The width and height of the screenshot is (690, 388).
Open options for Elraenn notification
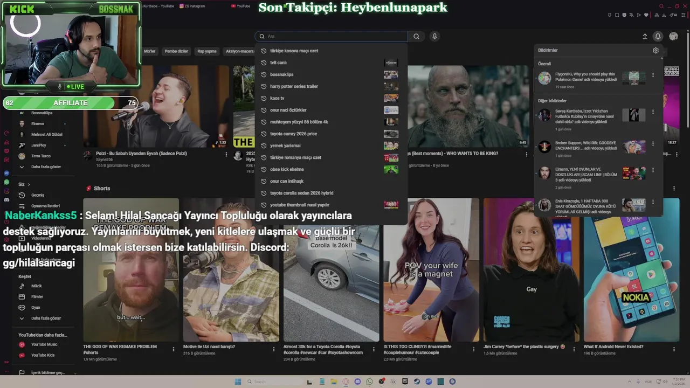tap(653, 170)
